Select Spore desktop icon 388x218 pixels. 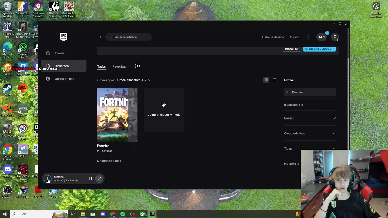point(54,192)
